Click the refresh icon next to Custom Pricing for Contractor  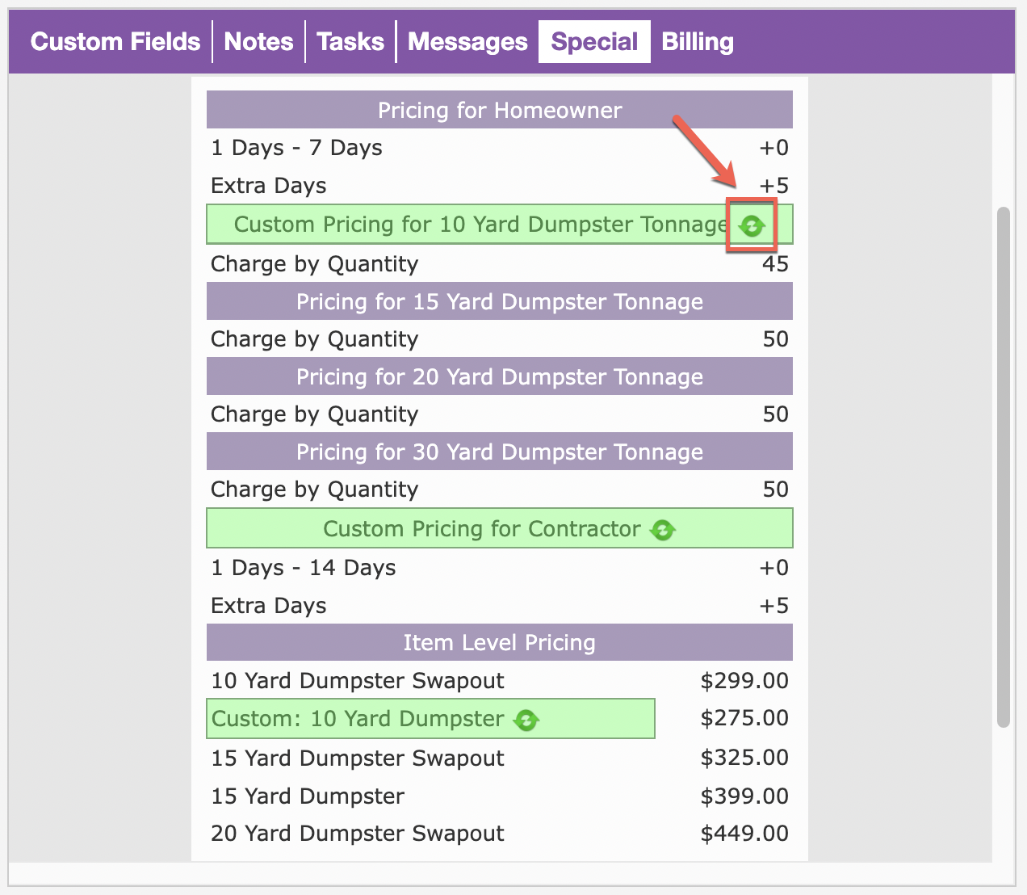663,530
